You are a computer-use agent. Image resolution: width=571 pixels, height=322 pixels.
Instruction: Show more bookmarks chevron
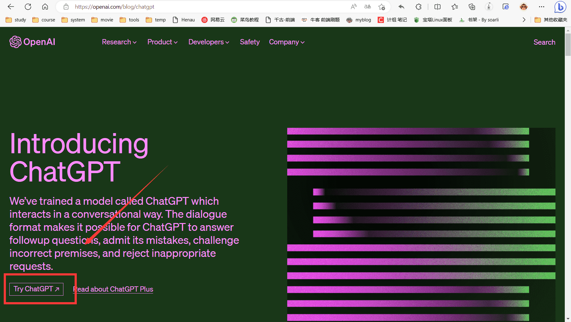pyautogui.click(x=524, y=20)
